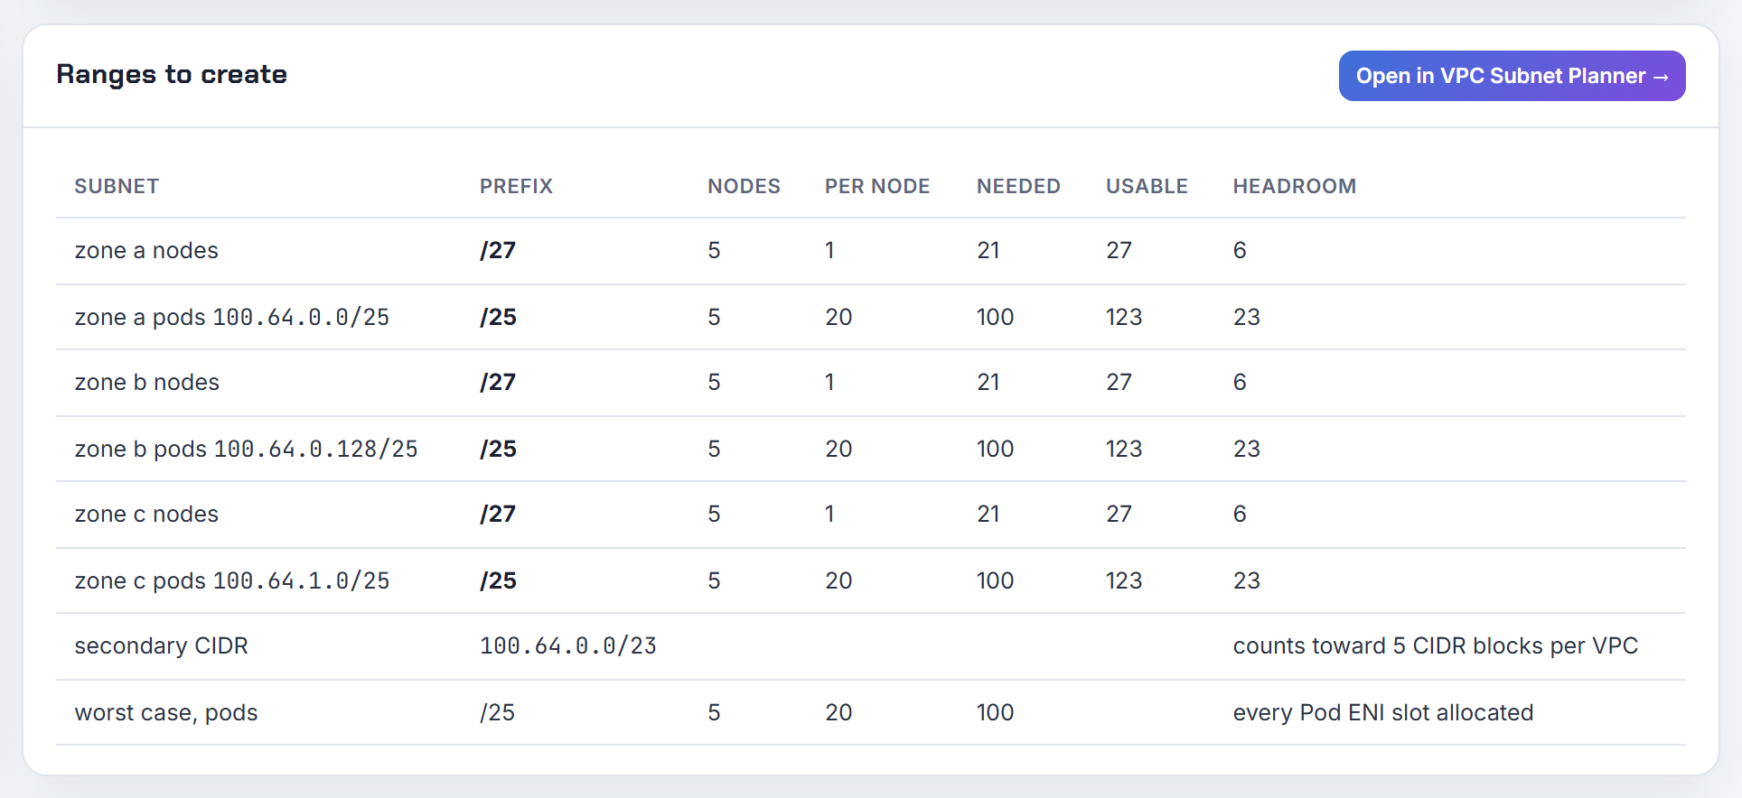The width and height of the screenshot is (1742, 798).
Task: Click usable value 27 for zone c nodes
Action: click(1119, 514)
